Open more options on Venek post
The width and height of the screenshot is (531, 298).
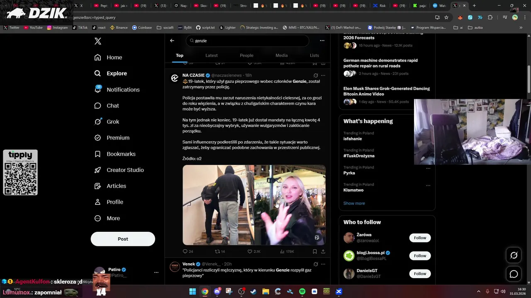pyautogui.click(x=323, y=264)
